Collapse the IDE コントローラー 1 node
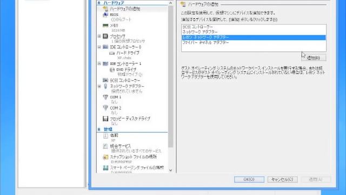346x195 pixels. point(99,64)
